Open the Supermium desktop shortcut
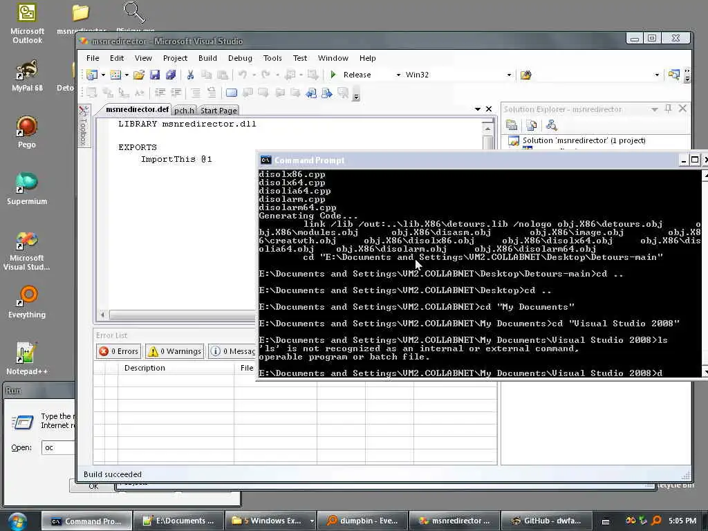Image resolution: width=708 pixels, height=531 pixels. click(x=27, y=189)
